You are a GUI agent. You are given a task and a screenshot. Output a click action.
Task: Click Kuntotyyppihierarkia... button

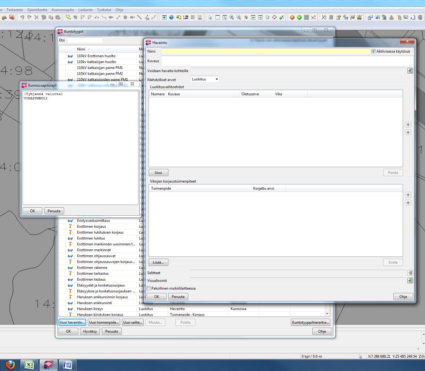click(310, 322)
